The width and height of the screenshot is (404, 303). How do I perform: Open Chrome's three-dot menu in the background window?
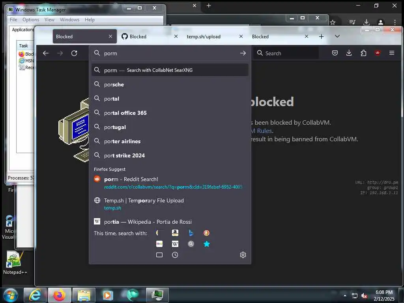[x=395, y=22]
